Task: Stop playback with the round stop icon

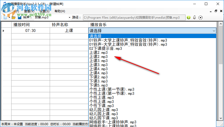Action: point(200,18)
